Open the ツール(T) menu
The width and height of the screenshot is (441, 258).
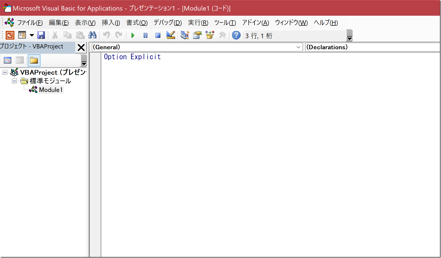point(225,23)
